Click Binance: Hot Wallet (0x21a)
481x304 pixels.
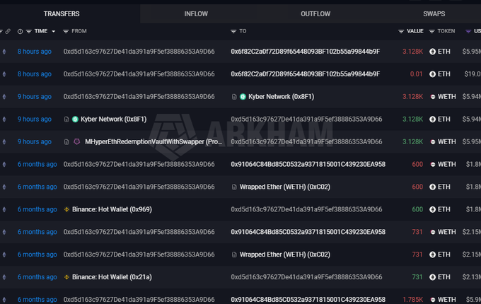(112, 277)
